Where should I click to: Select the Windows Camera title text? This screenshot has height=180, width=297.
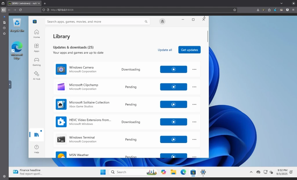point(82,67)
